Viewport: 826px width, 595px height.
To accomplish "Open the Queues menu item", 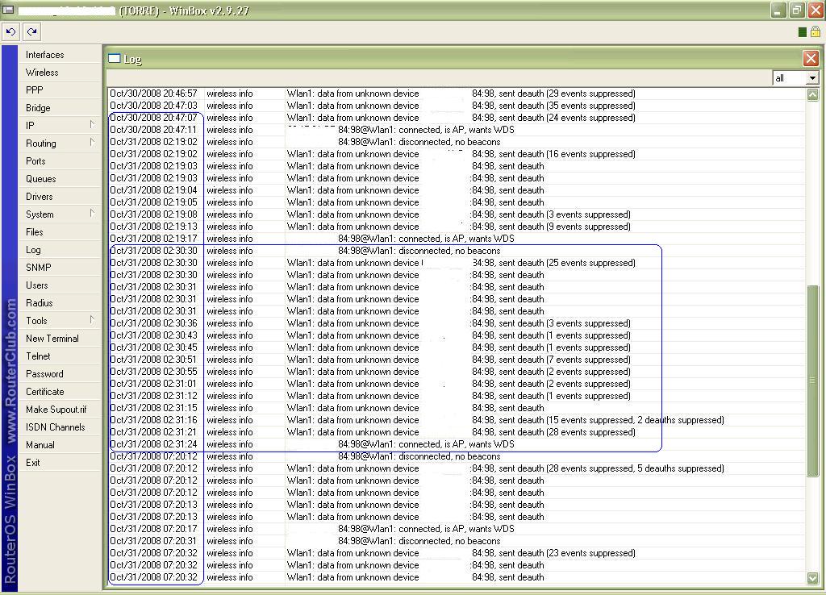I will pos(60,179).
